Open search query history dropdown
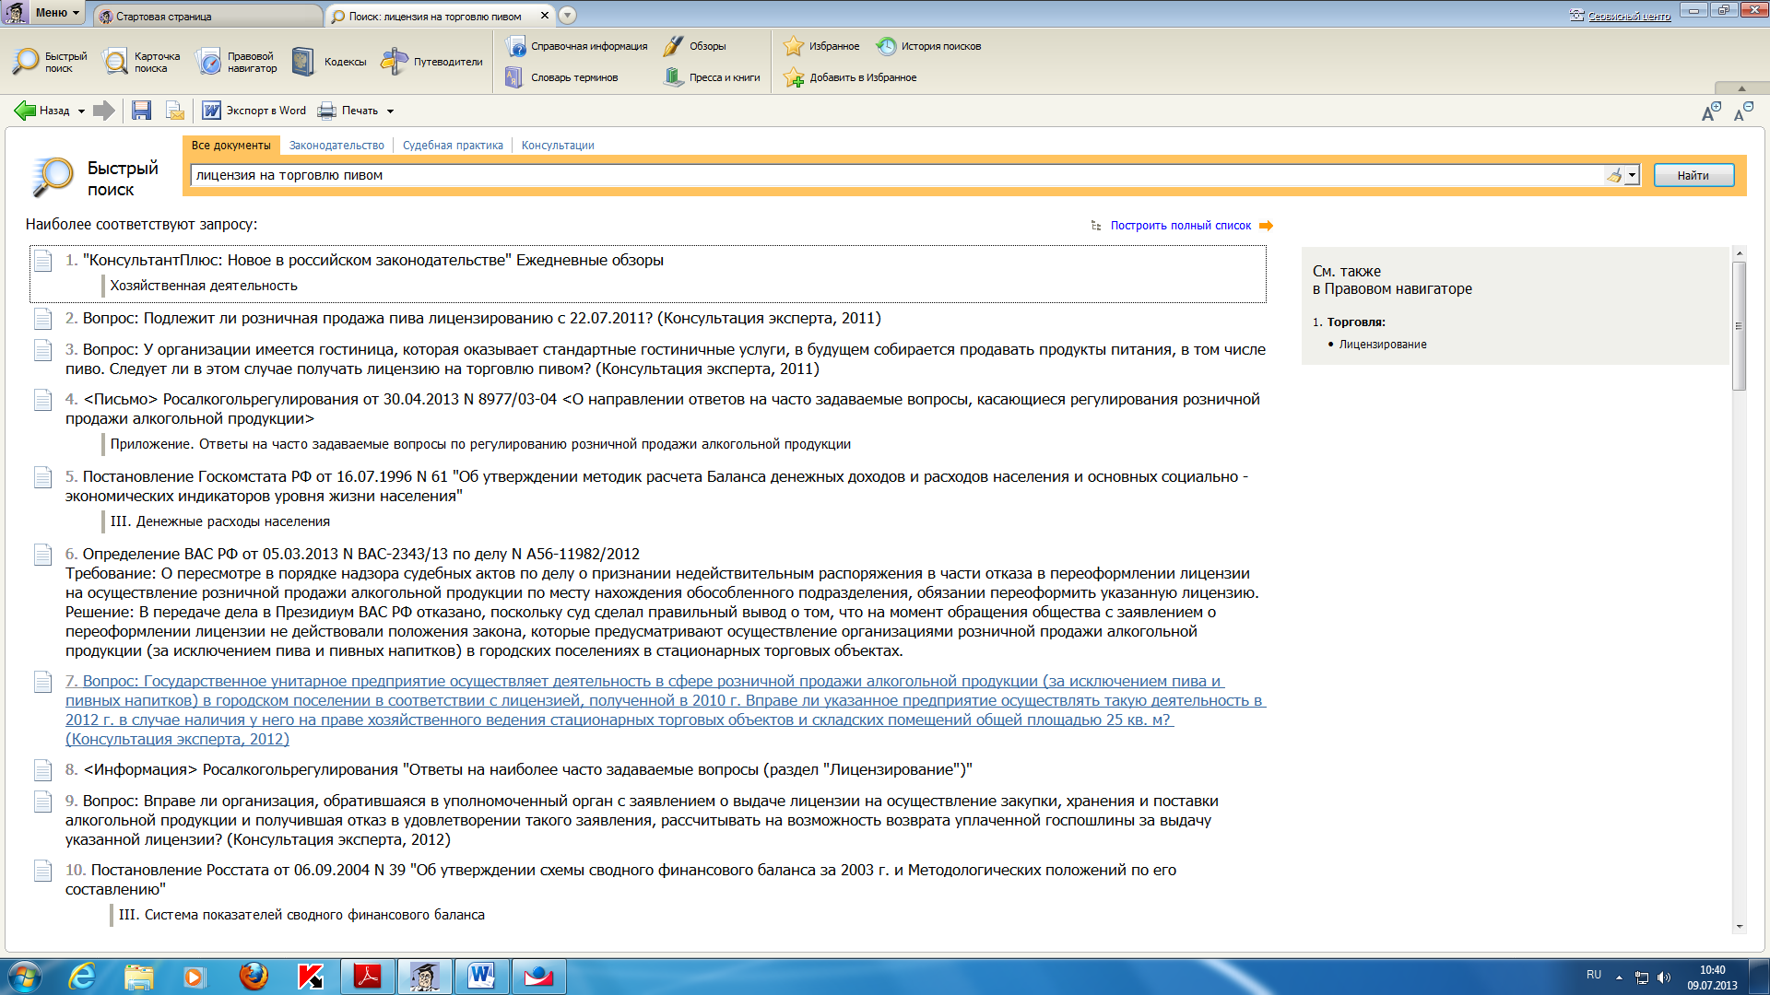This screenshot has width=1770, height=995. tap(1632, 175)
